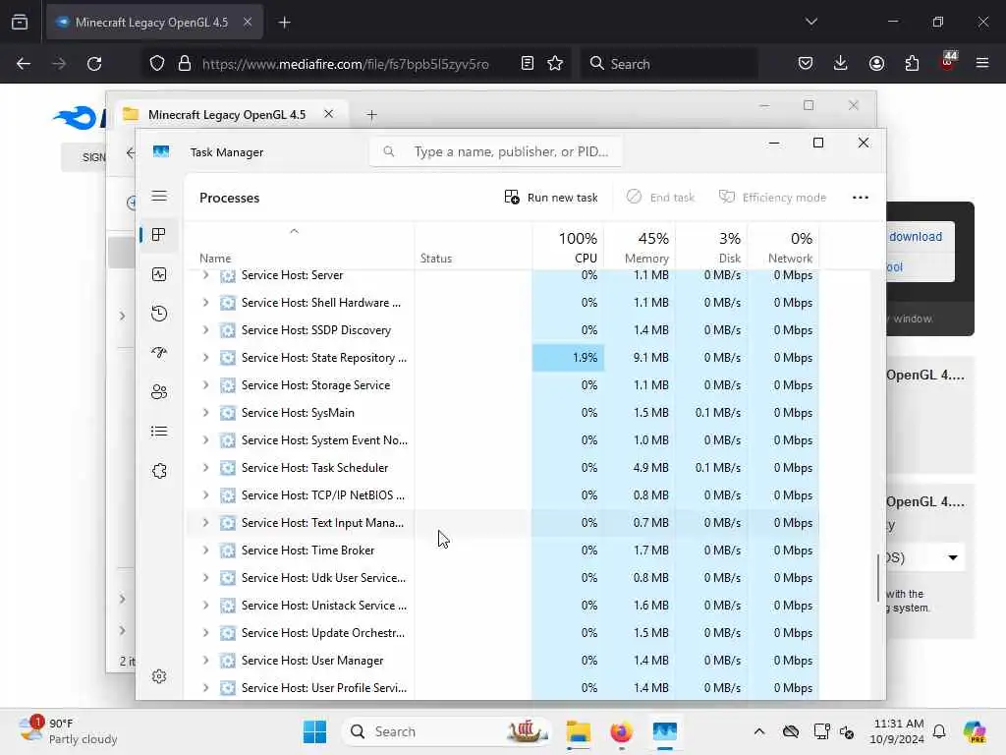1006x755 pixels.
Task: Expand Service Host: Task Scheduler row
Action: click(205, 467)
